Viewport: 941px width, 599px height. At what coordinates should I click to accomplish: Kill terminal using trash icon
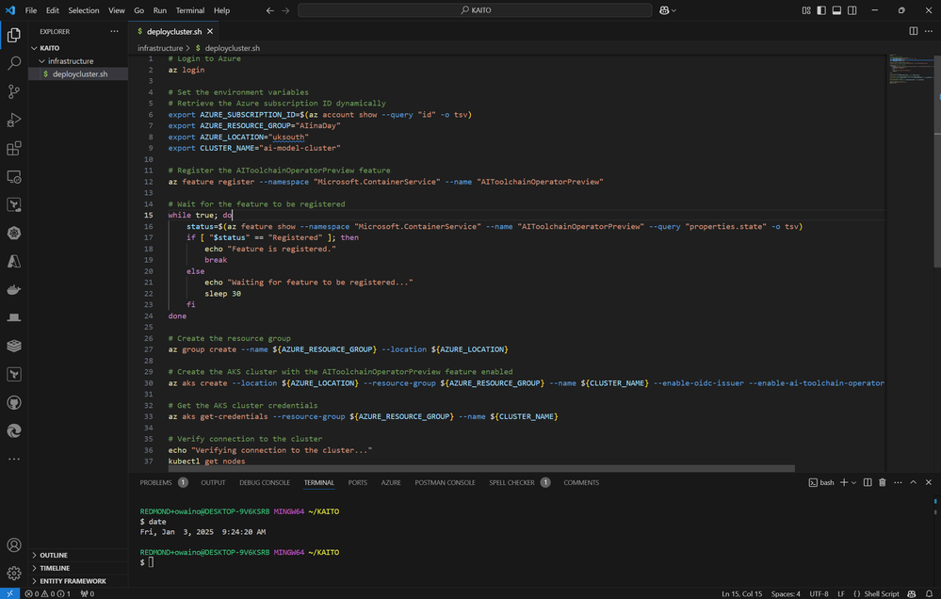[x=882, y=482]
